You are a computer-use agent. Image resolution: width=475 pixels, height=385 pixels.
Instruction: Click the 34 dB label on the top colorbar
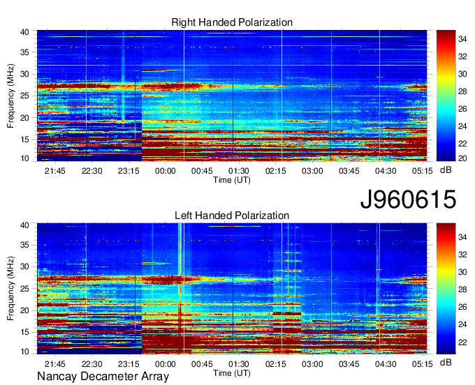click(x=462, y=39)
